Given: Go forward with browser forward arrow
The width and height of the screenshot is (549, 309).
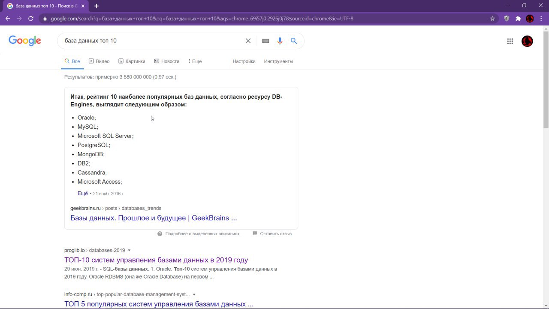Looking at the screenshot, I should coord(19,18).
